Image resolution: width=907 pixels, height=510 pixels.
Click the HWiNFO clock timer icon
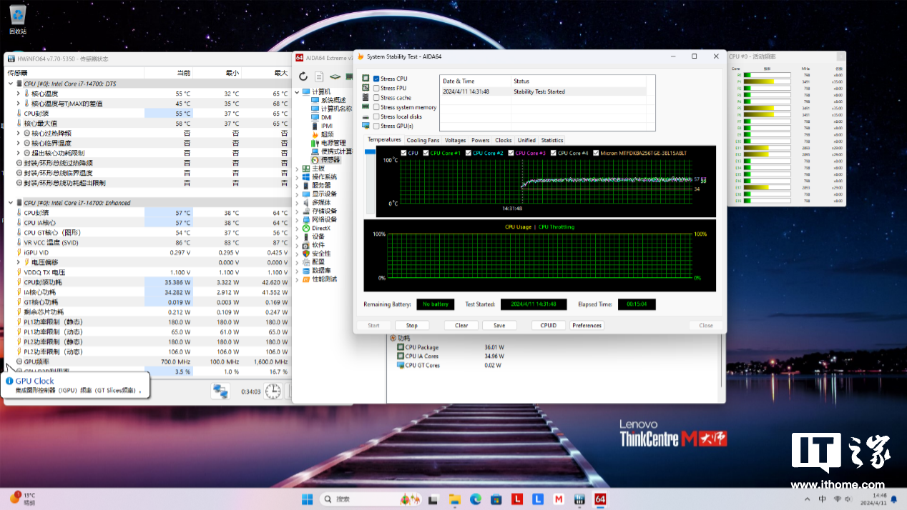(x=273, y=391)
